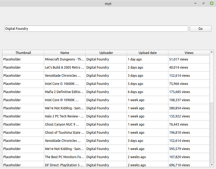Select the Halo 2 PC Tech Review row
Viewport: 216px width, 169px height.
point(106,116)
